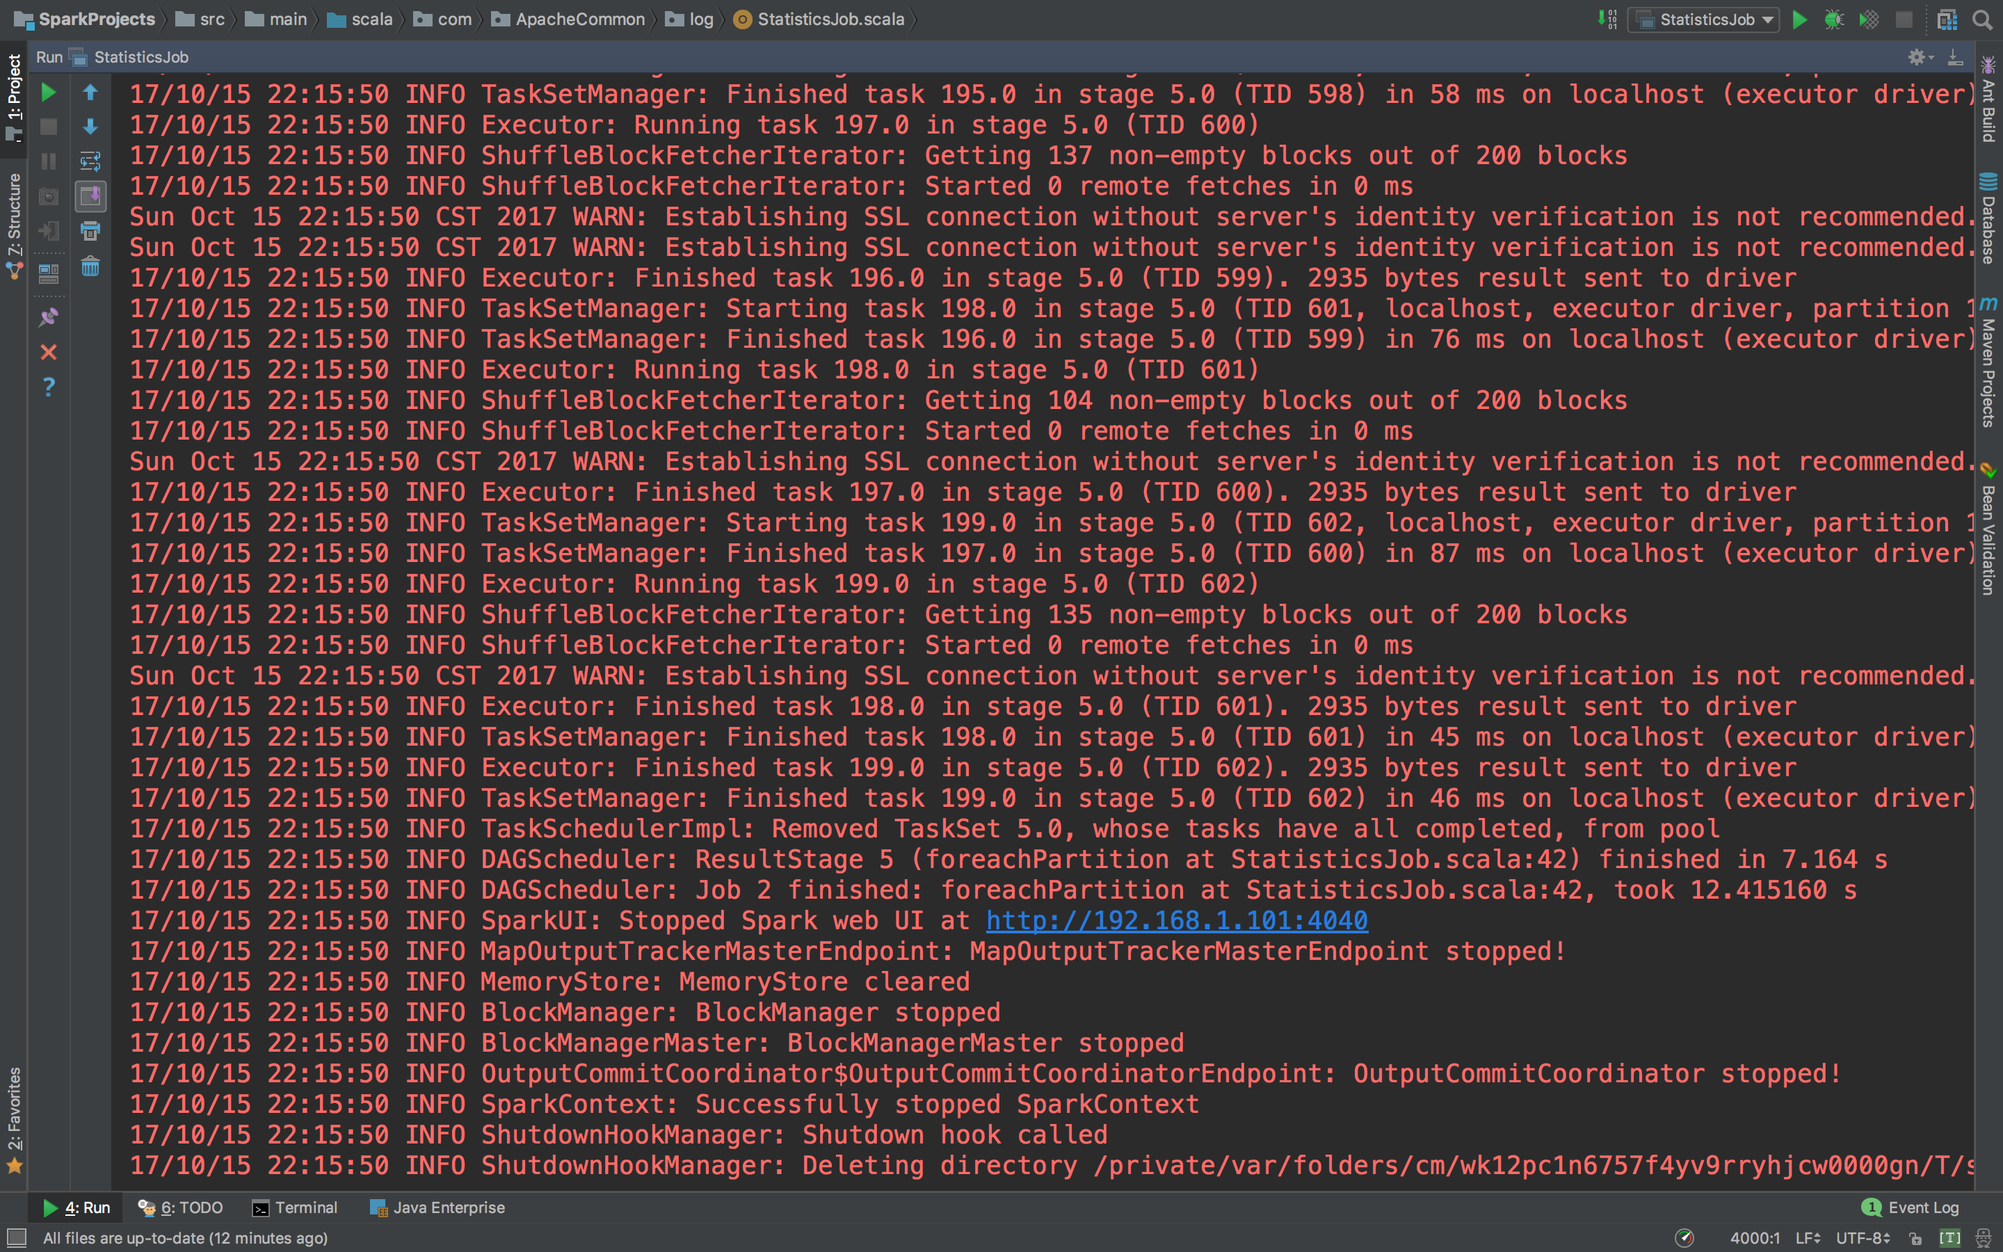This screenshot has width=2003, height=1252.
Task: Click the print console output icon
Action: coord(90,230)
